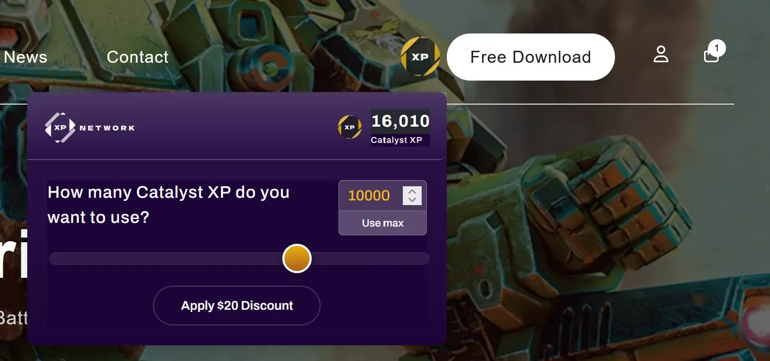Screen dimensions: 770x361
Task: Click the Catalyst XP label under balance
Action: tap(397, 140)
